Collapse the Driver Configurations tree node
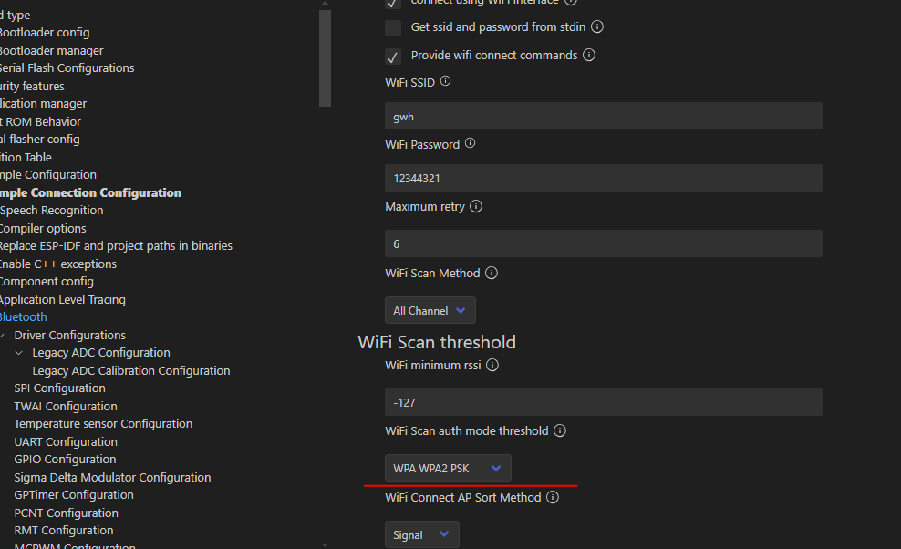This screenshot has height=549, width=901. 4,336
